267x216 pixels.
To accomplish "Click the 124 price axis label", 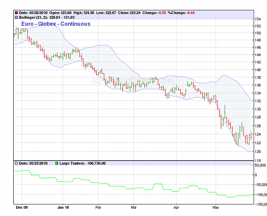I will [x=258, y=134].
